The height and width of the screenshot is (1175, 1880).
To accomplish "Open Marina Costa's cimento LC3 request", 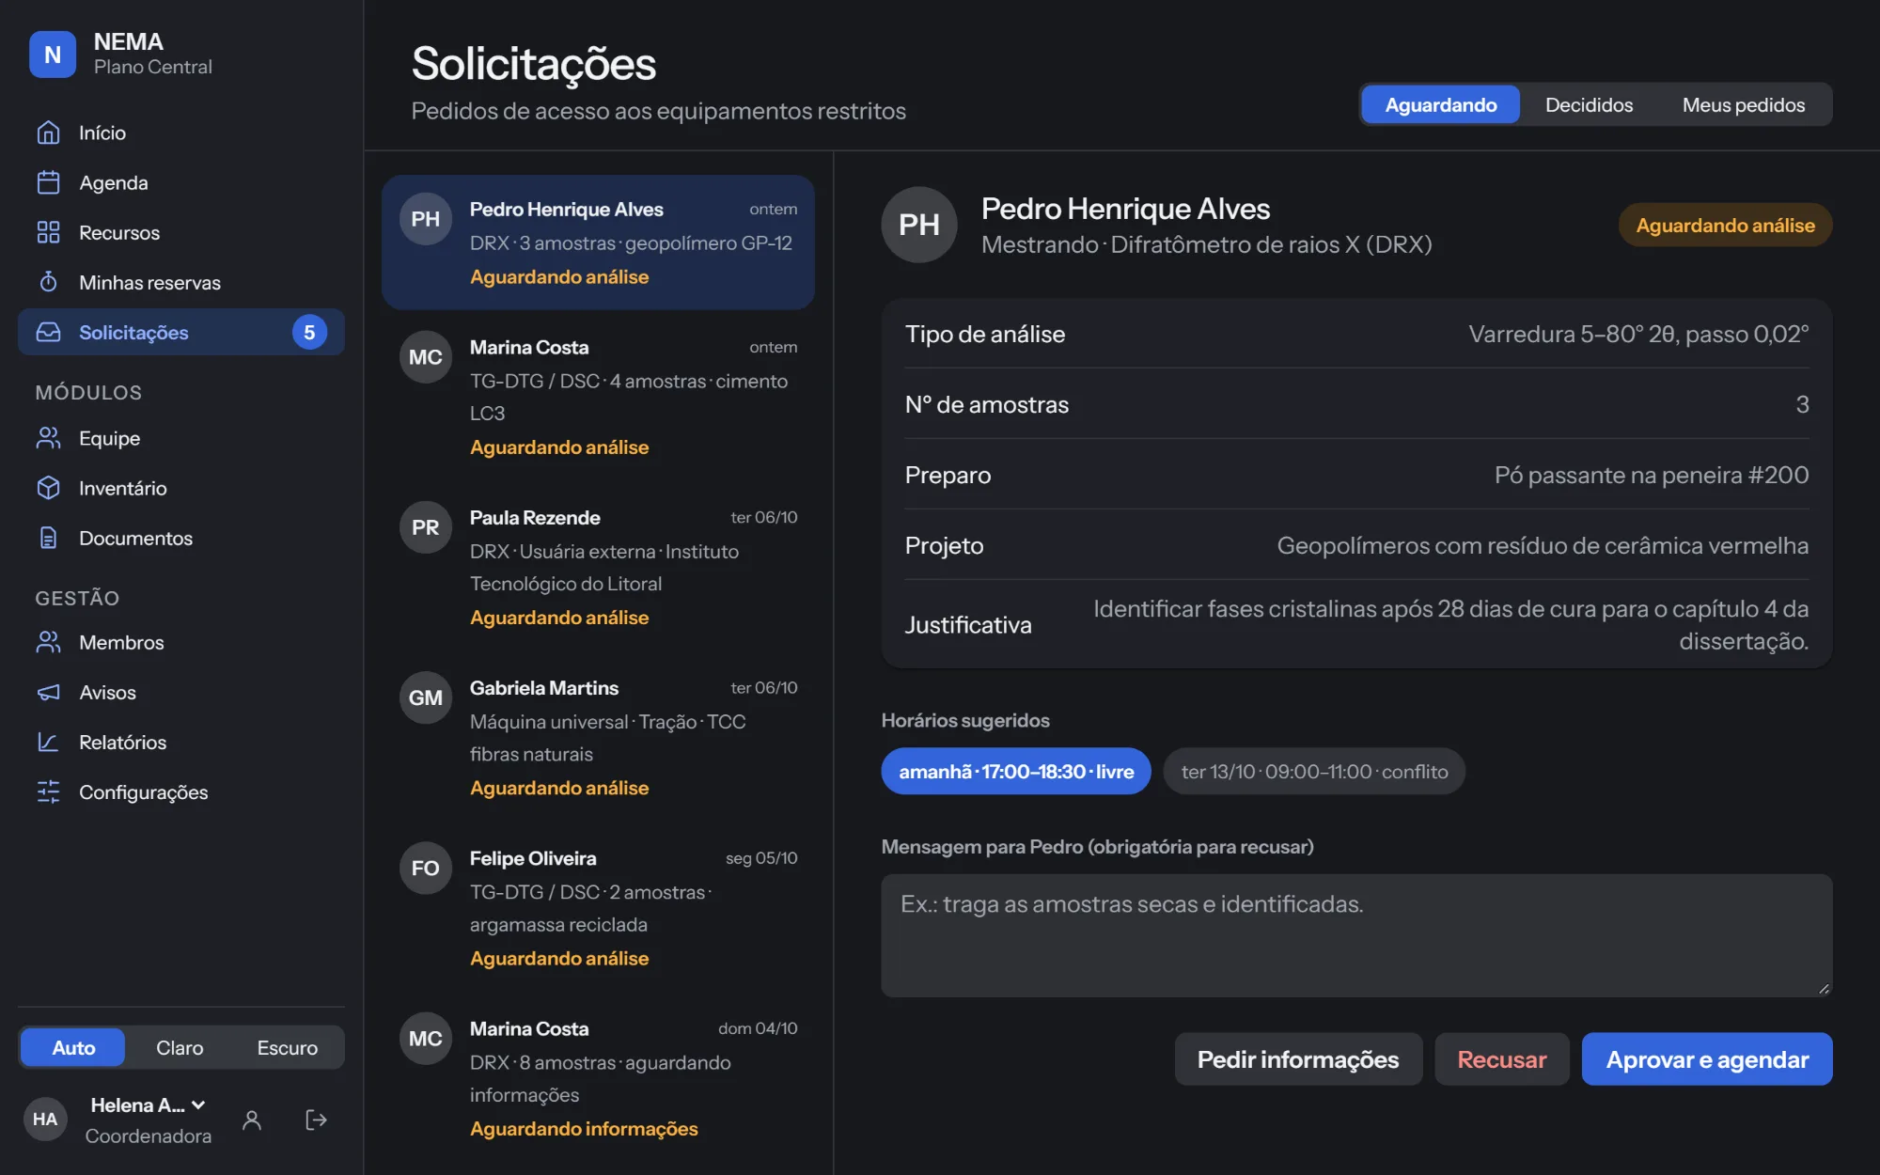I will [598, 397].
